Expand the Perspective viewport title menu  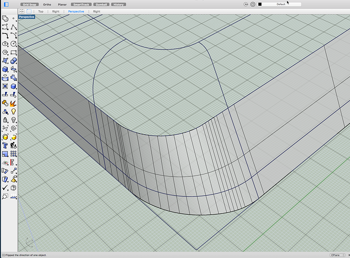click(x=26, y=17)
